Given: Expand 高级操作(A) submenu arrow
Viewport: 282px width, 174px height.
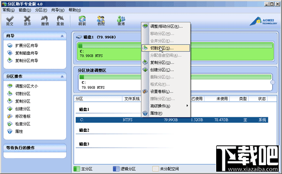Looking at the screenshot, I should coord(187,106).
